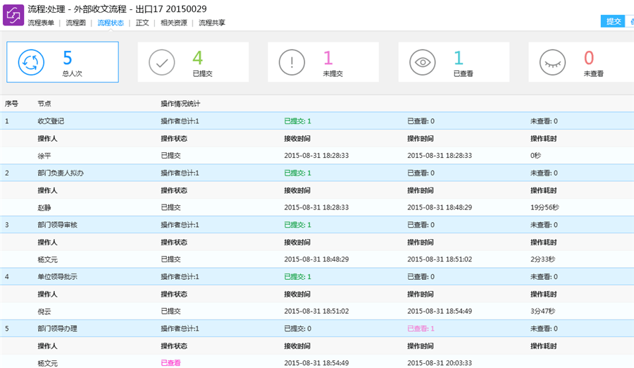This screenshot has height=368, width=634.
Task: Select the 流程状态 tab
Action: pos(111,23)
